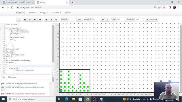Click the Windows Start button
The image size is (182, 102).
click(x=3, y=99)
